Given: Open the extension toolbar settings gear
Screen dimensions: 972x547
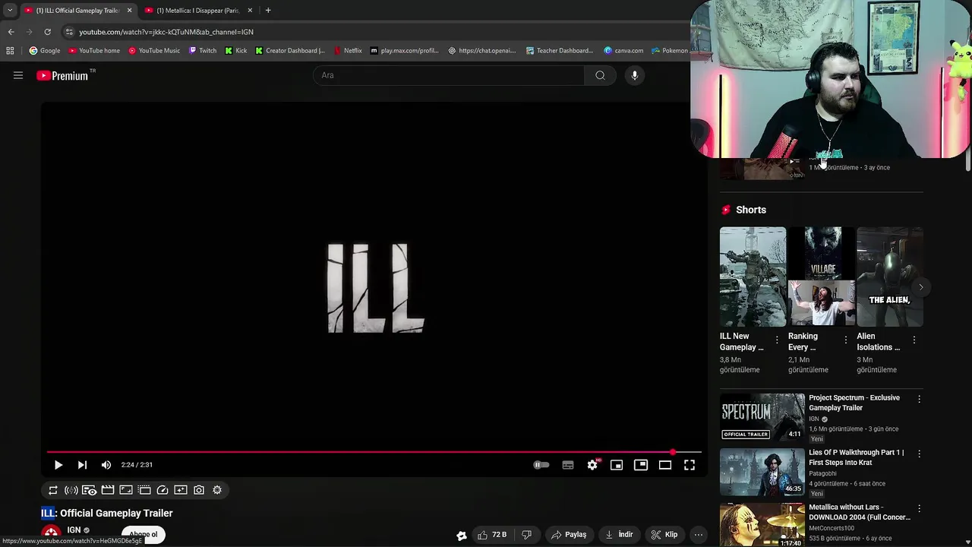Looking at the screenshot, I should (x=217, y=491).
